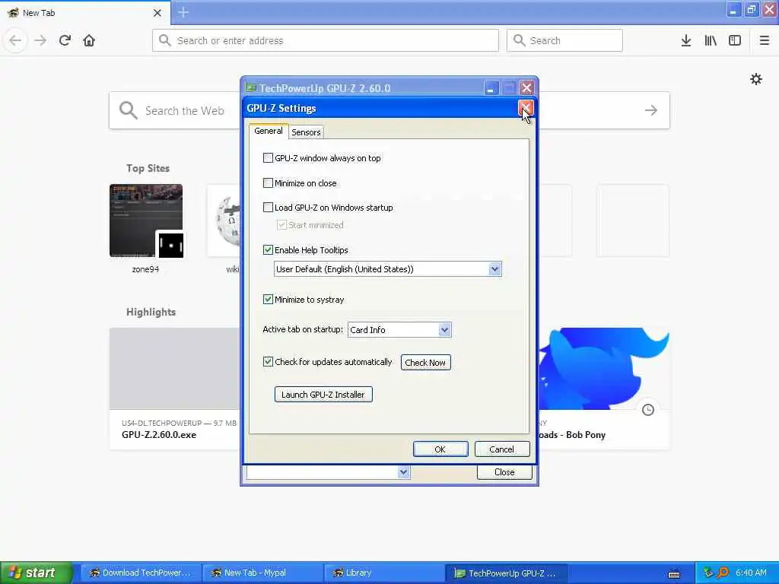This screenshot has width=779, height=584.
Task: Open new tab page settings gear
Action: [x=755, y=79]
